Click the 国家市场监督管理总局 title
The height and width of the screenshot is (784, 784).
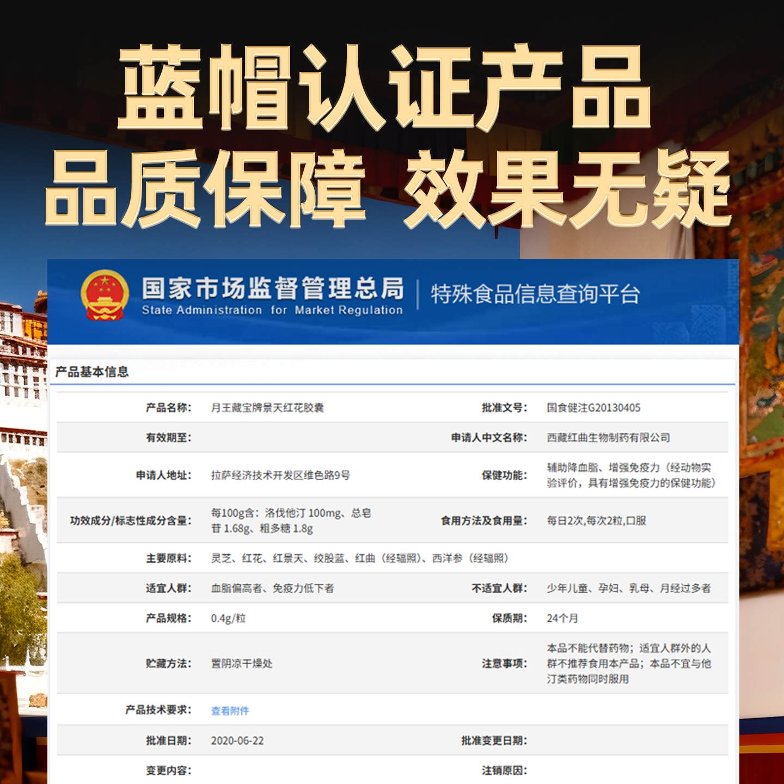point(273,288)
